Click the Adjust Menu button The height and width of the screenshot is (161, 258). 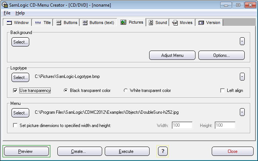point(172,55)
